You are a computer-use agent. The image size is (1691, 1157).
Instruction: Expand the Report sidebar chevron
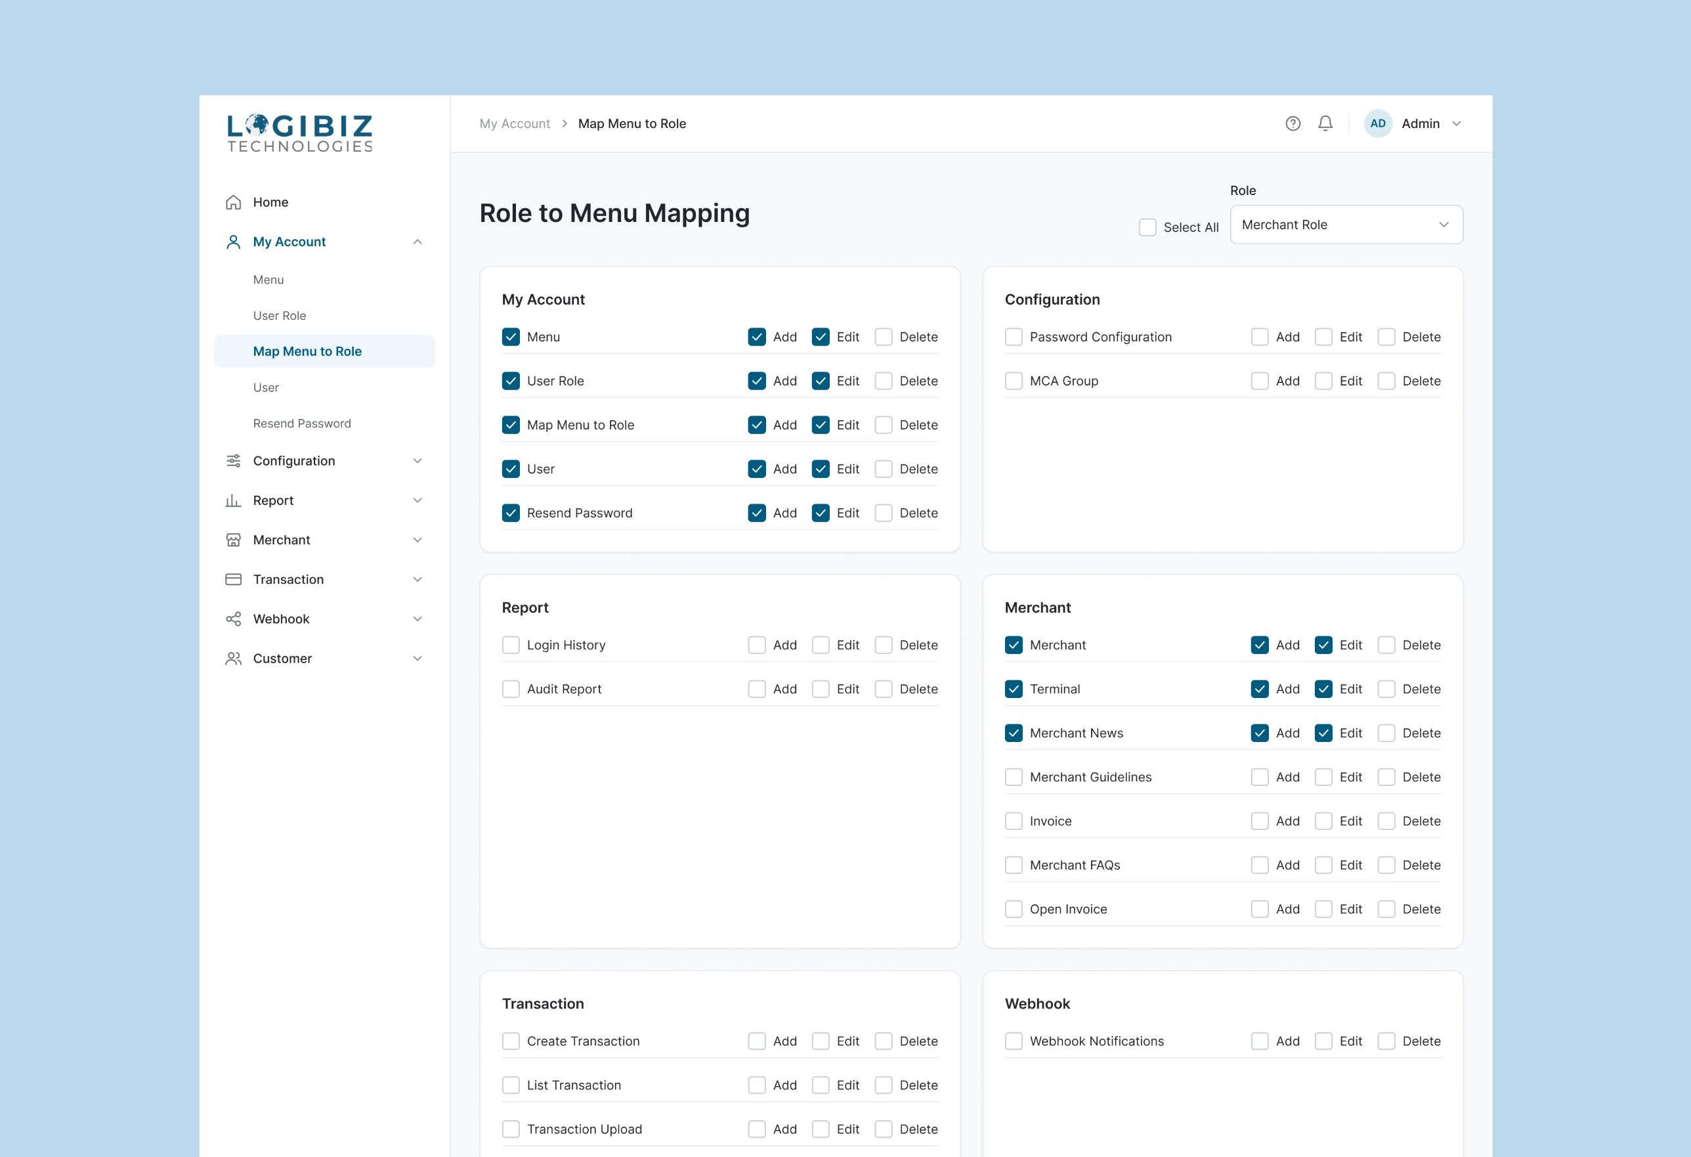417,500
